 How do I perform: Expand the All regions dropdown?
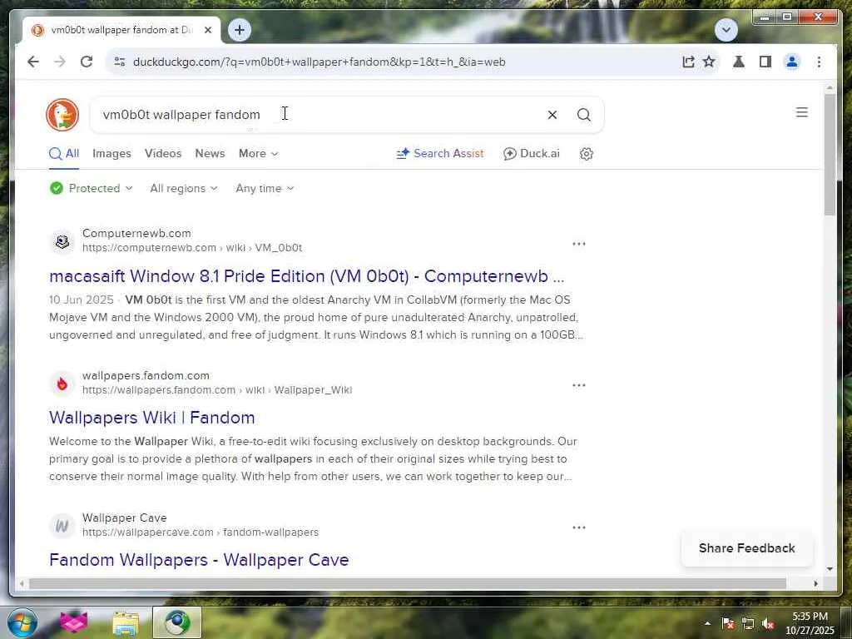point(184,188)
